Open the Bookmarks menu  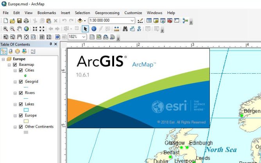coord(46,13)
